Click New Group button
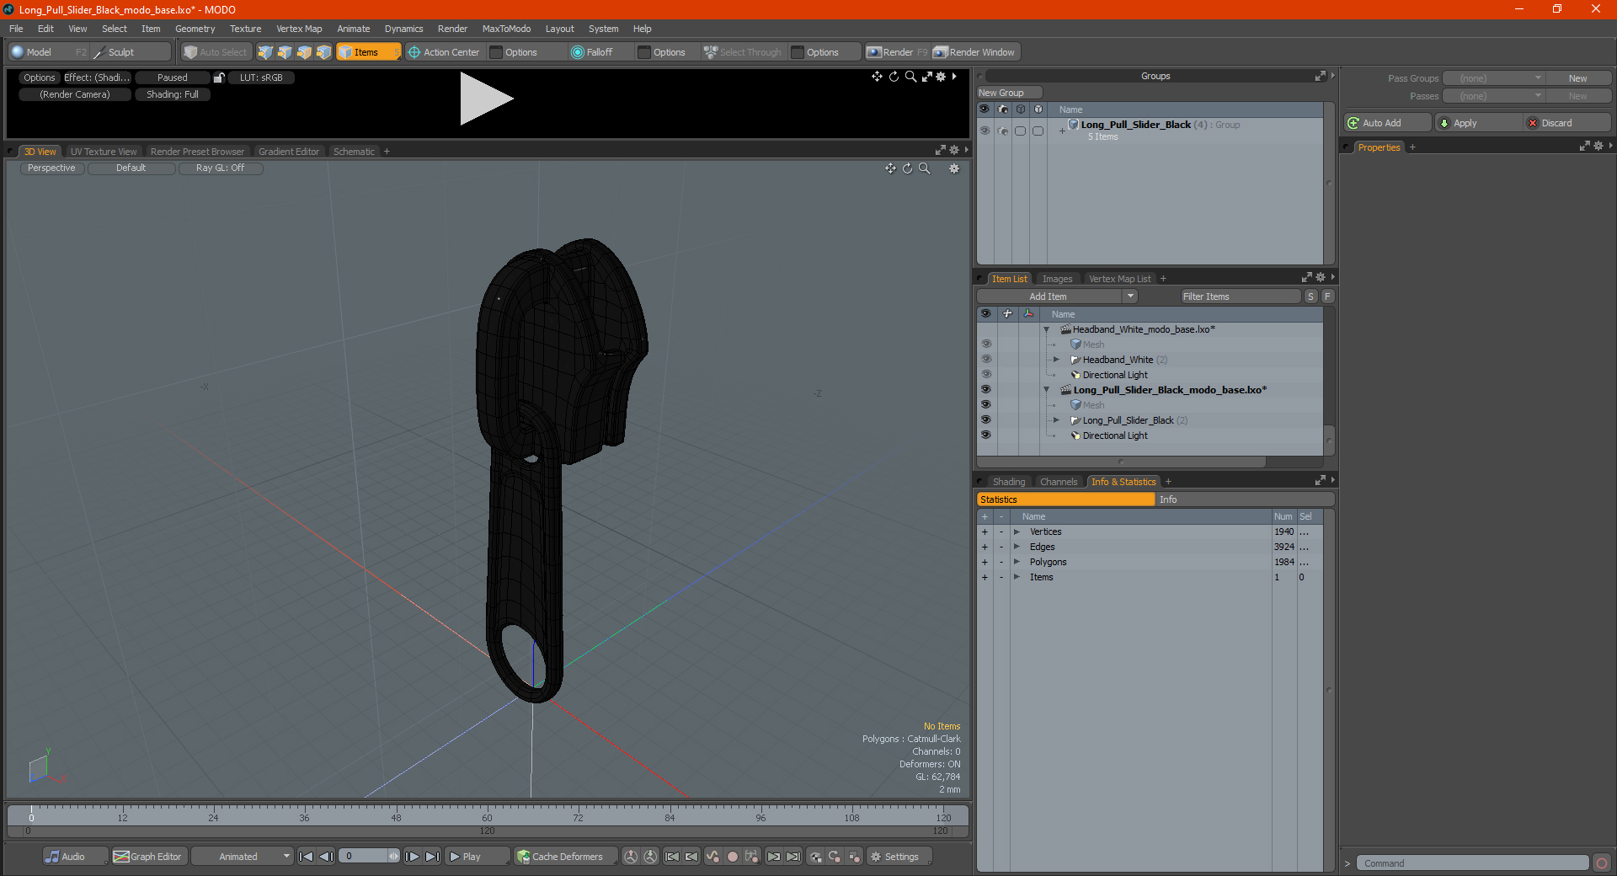This screenshot has width=1617, height=876. click(x=1009, y=93)
